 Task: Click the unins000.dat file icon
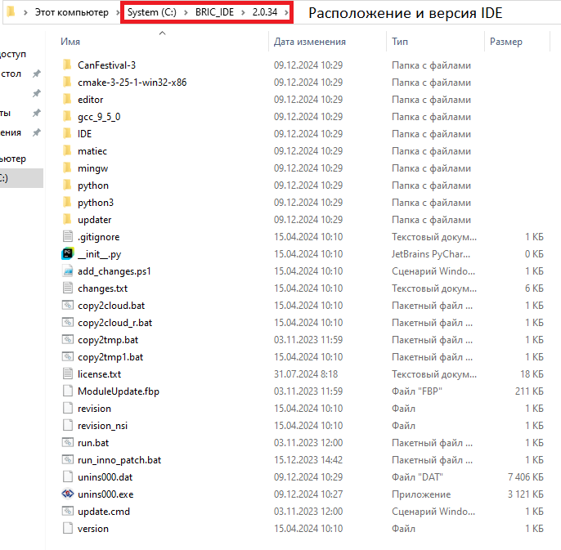pyautogui.click(x=68, y=476)
